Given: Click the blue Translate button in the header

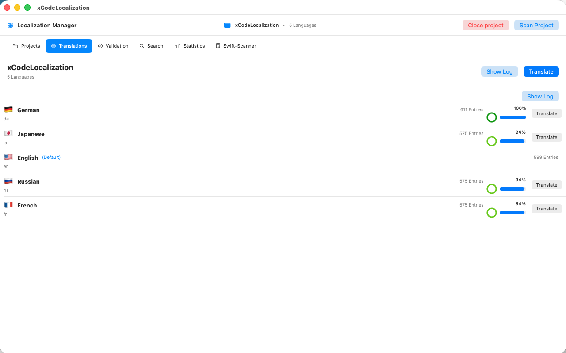Looking at the screenshot, I should tap(541, 71).
